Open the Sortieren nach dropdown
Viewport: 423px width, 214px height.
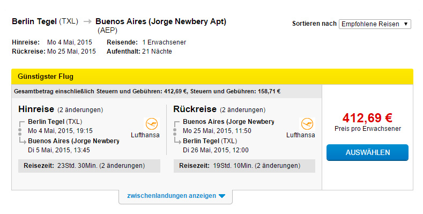375,24
